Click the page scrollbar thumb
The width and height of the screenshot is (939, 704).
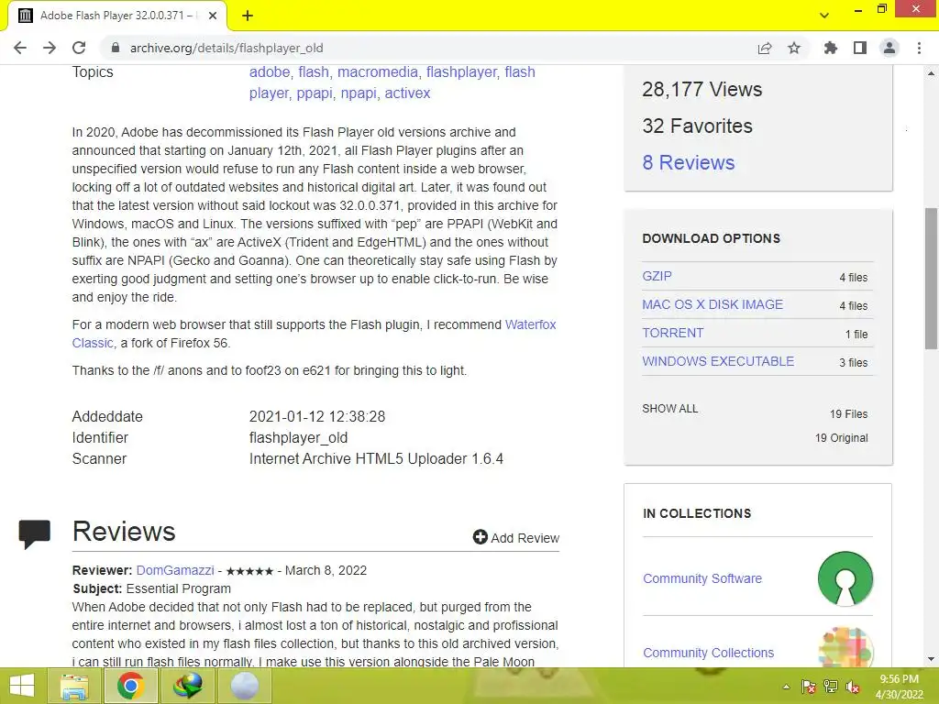pyautogui.click(x=931, y=279)
